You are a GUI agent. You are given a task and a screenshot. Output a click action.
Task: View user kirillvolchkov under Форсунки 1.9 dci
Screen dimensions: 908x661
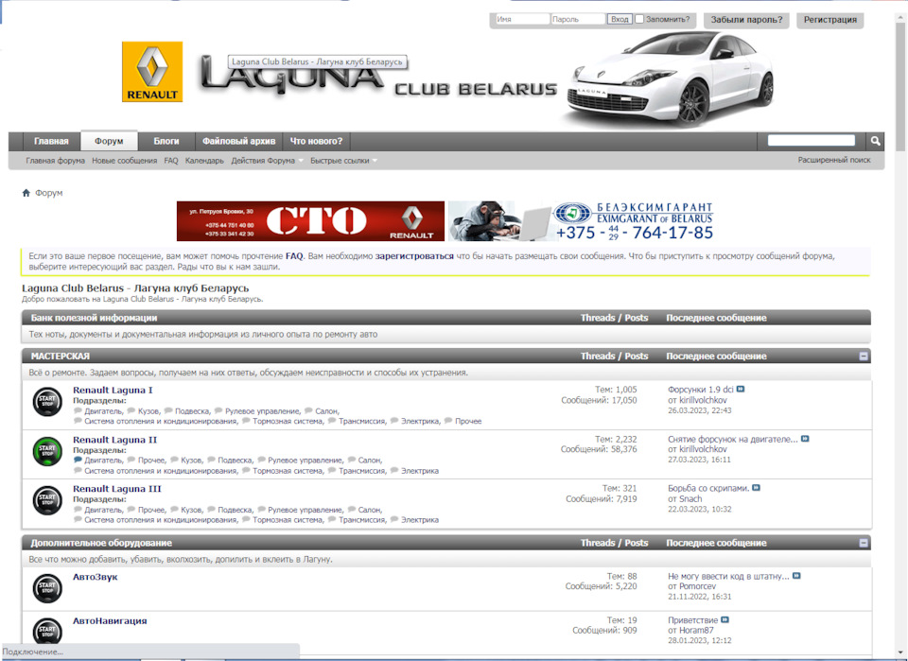pyautogui.click(x=703, y=400)
